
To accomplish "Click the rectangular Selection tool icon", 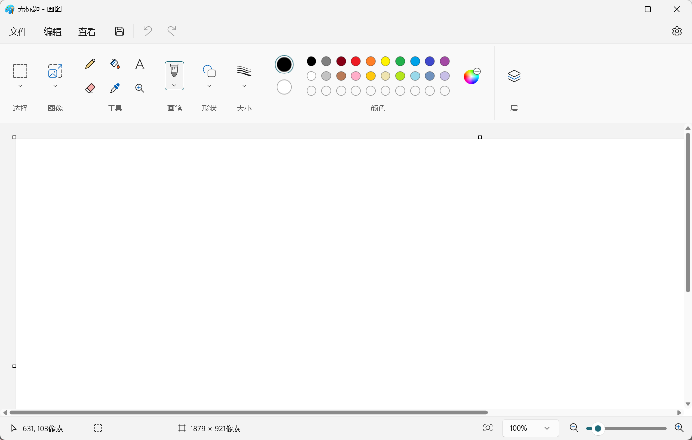I will coord(20,71).
